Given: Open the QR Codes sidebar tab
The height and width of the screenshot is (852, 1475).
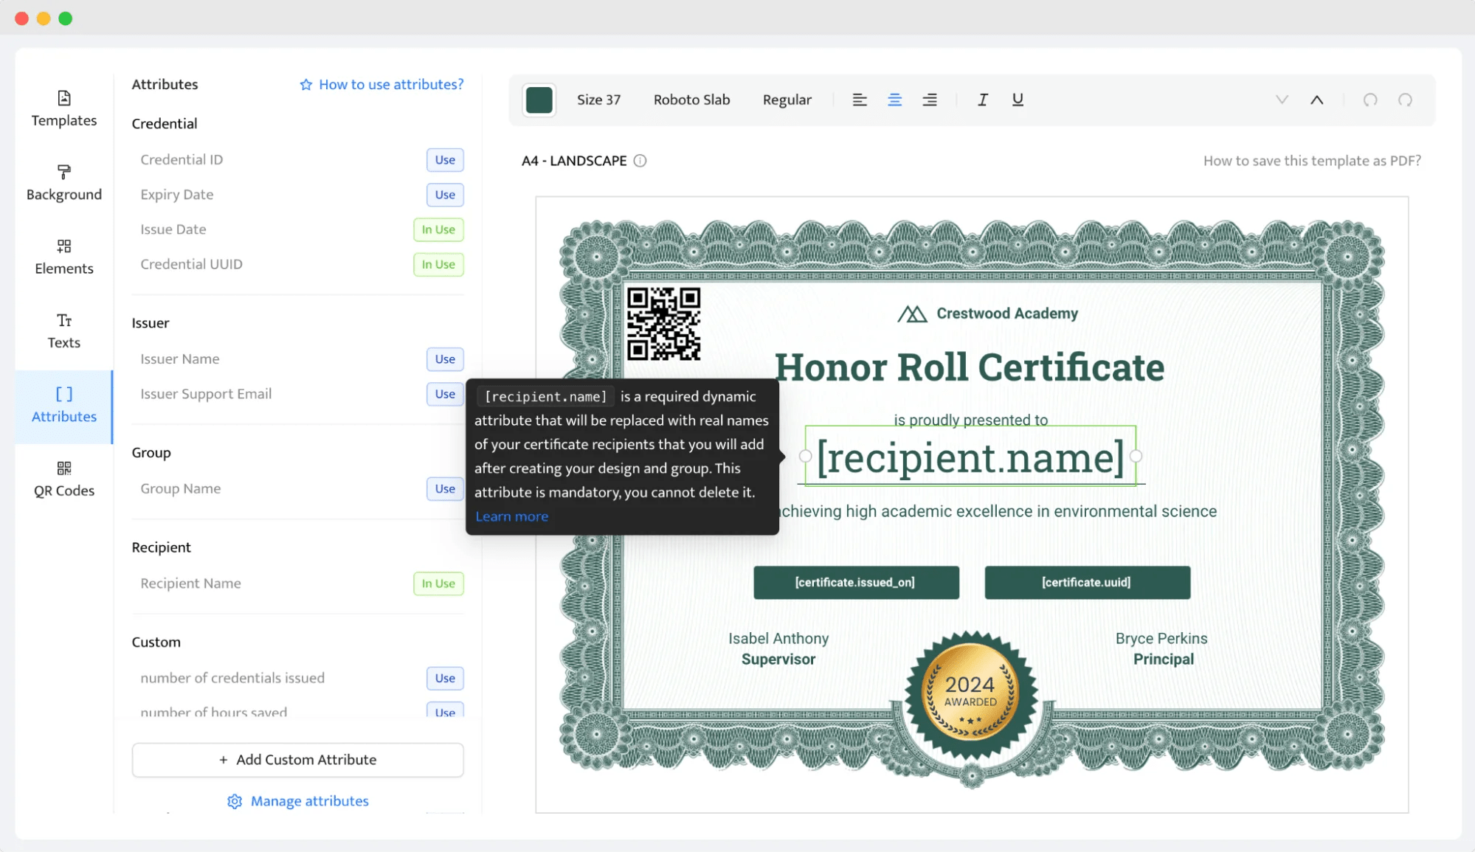Looking at the screenshot, I should [x=64, y=479].
